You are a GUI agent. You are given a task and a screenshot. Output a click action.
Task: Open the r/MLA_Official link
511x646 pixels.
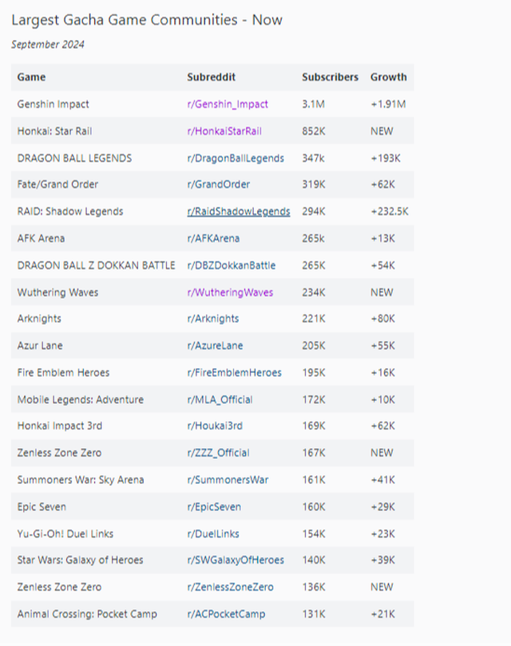[220, 399]
